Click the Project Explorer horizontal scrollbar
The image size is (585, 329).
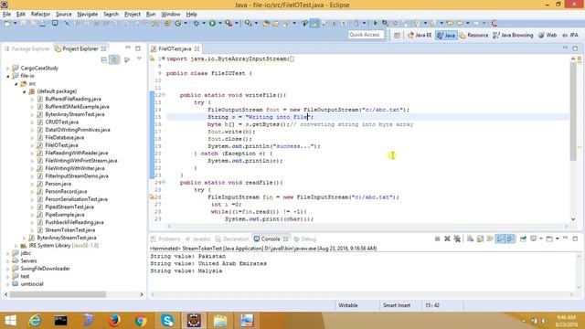tap(58, 294)
